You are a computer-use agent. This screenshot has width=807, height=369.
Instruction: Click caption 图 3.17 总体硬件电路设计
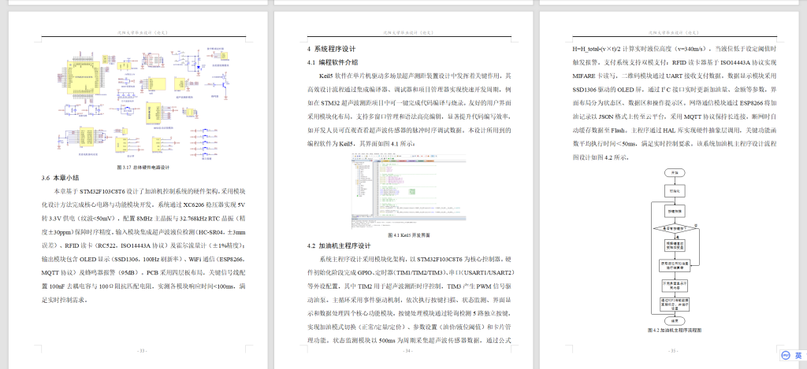coord(143,167)
